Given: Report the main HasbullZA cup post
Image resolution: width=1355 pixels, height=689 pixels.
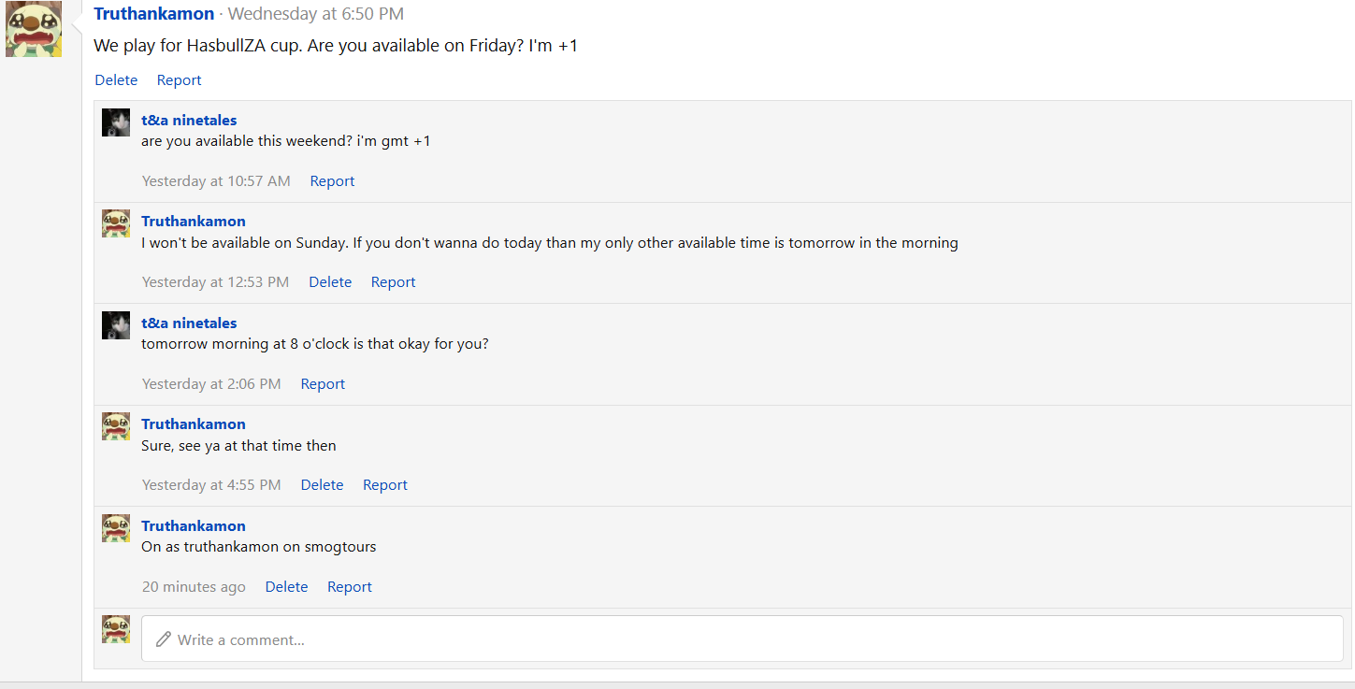Looking at the screenshot, I should [179, 80].
